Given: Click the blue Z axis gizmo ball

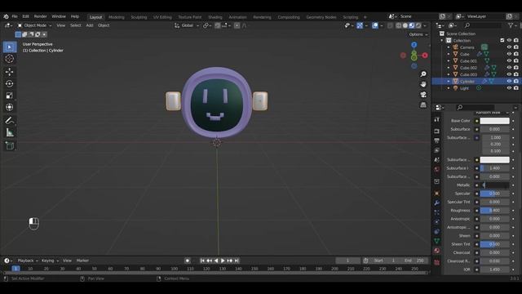Looking at the screenshot, I should [414, 45].
